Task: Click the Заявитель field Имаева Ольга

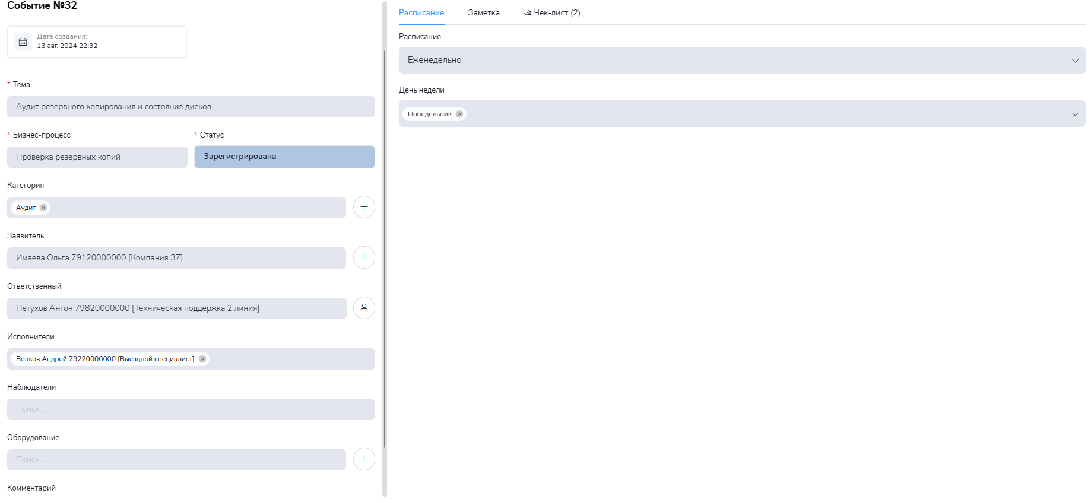Action: (x=176, y=258)
